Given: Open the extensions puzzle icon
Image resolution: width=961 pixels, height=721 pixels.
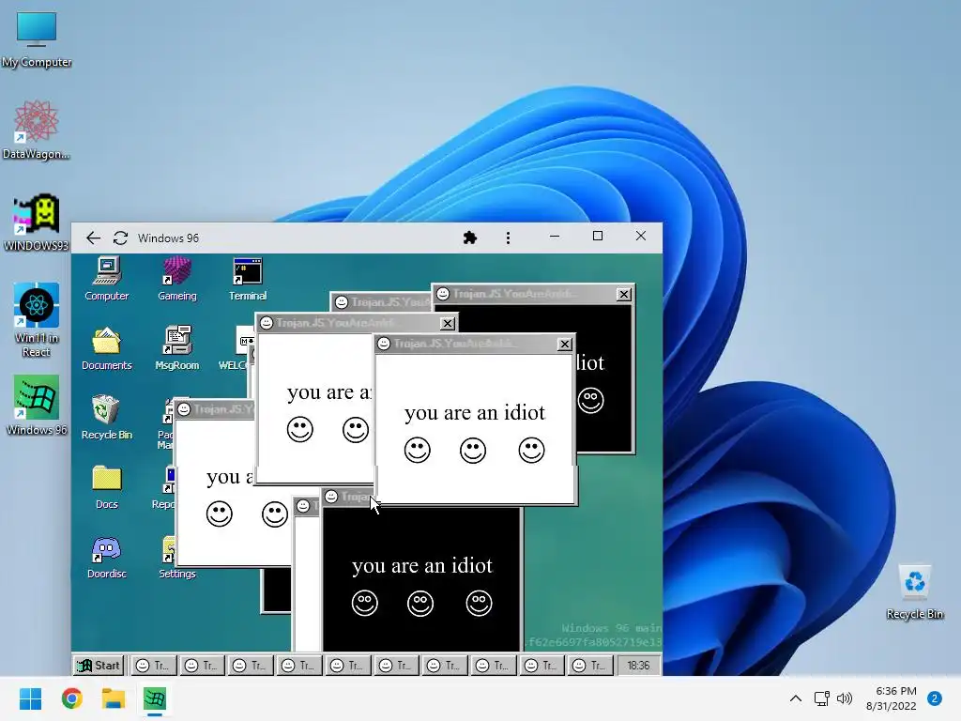Looking at the screenshot, I should (470, 238).
